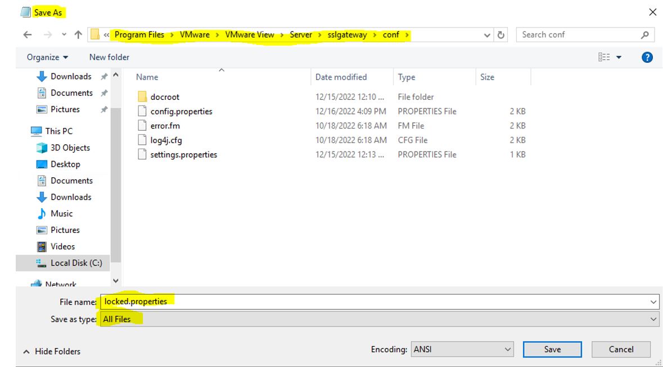Select pinned Documents in Quick access
Image resolution: width=663 pixels, height=367 pixels.
(71, 93)
